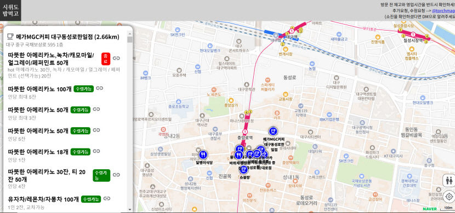Select the 칠성시장역 station label

pyautogui.click(x=412, y=41)
